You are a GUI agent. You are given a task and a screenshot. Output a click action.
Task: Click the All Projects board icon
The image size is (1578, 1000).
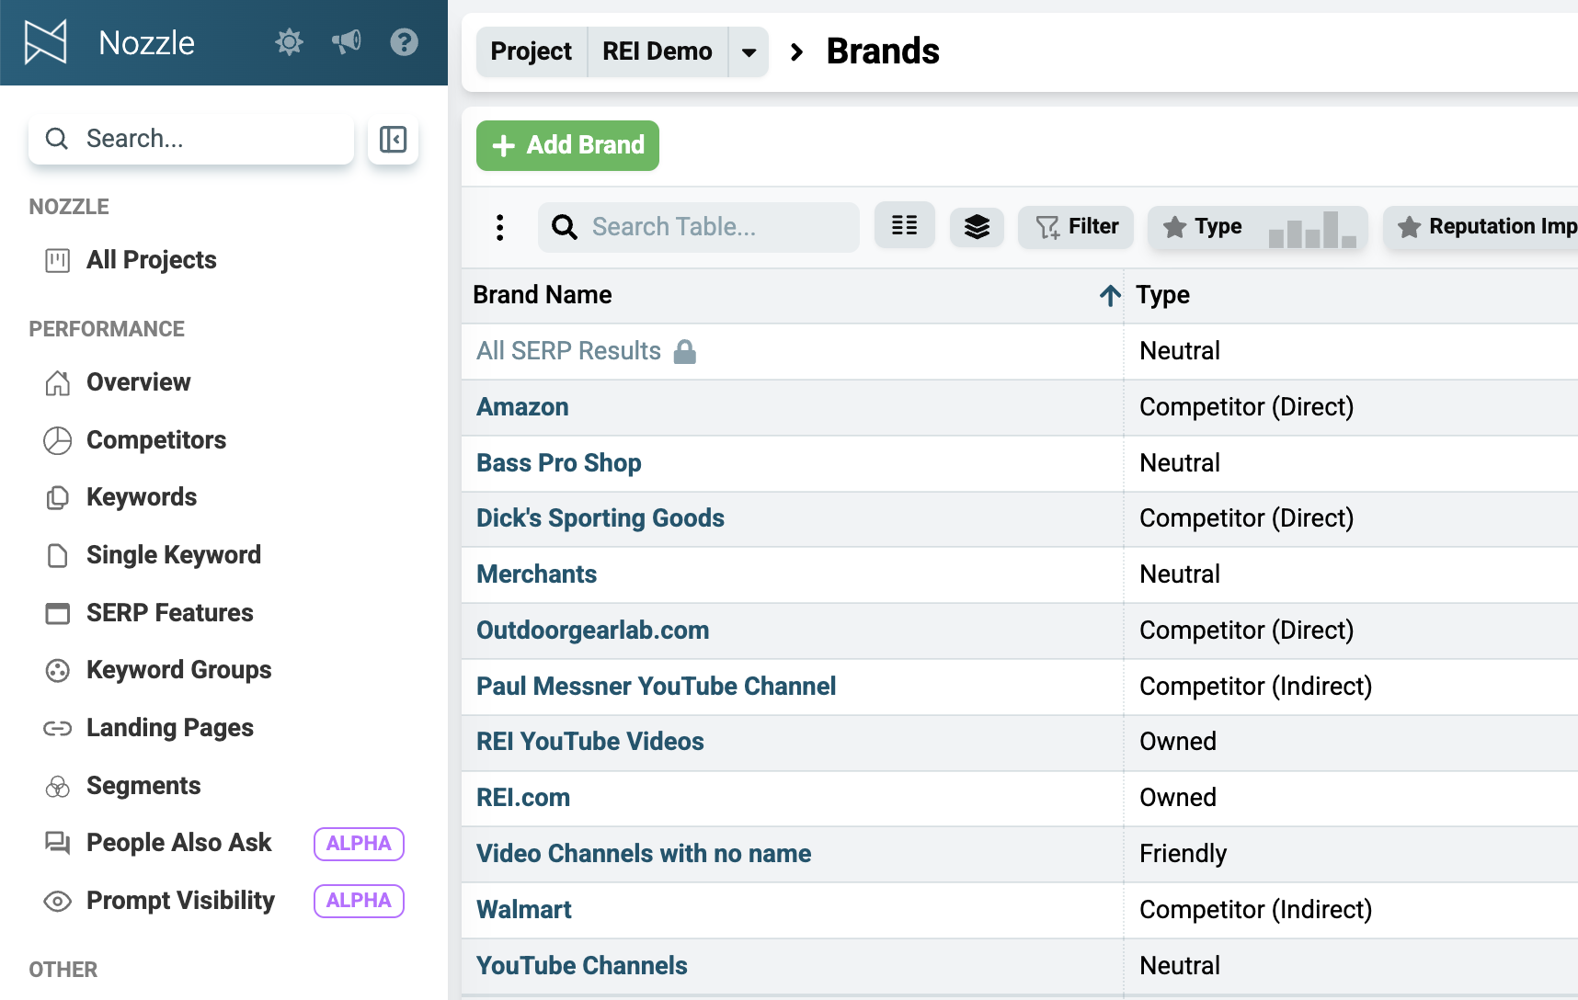[x=57, y=260]
